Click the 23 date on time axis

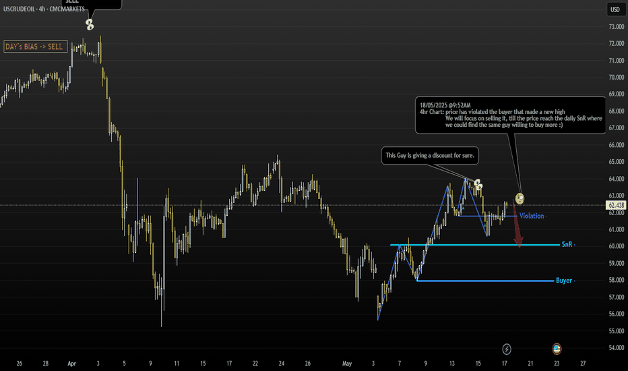557,364
